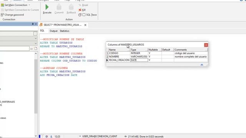Select the NOMBRE column name cell
The image size is (246, 138).
pyautogui.click(x=119, y=57)
